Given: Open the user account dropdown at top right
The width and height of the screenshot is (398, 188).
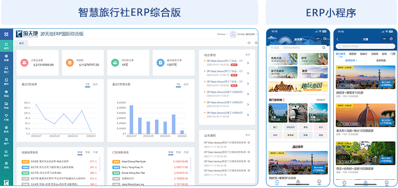Looking at the screenshot, I should click(x=243, y=34).
